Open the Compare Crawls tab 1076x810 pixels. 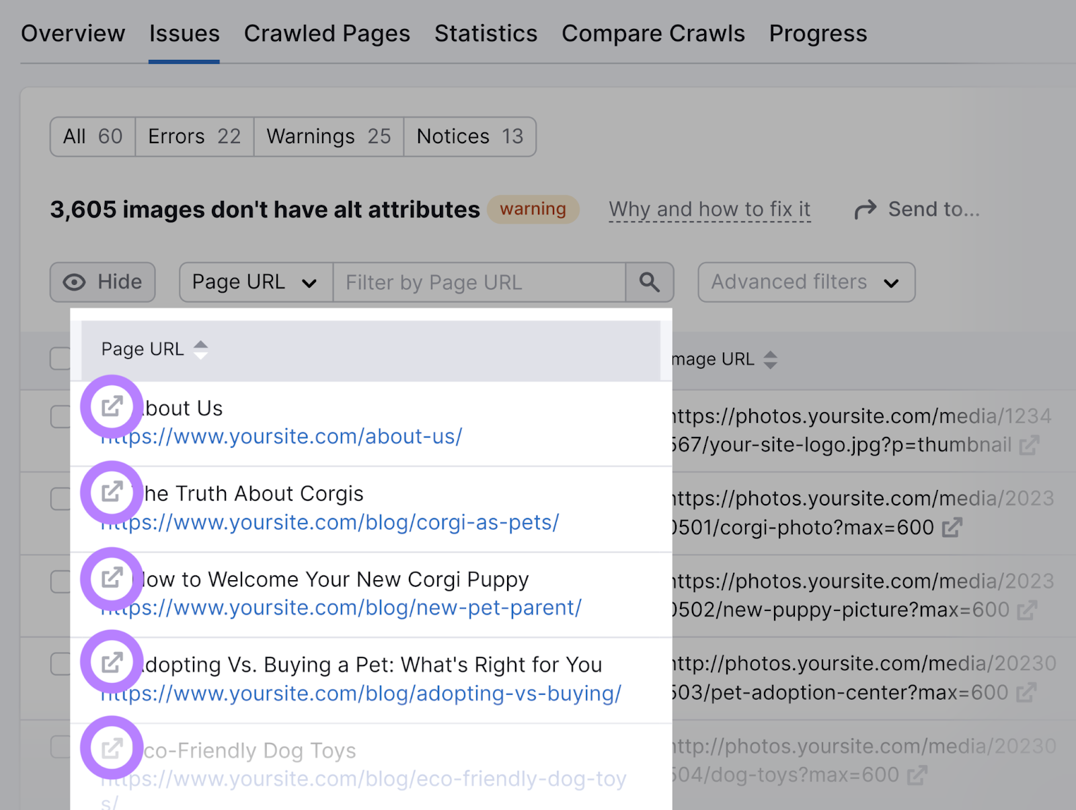click(653, 34)
